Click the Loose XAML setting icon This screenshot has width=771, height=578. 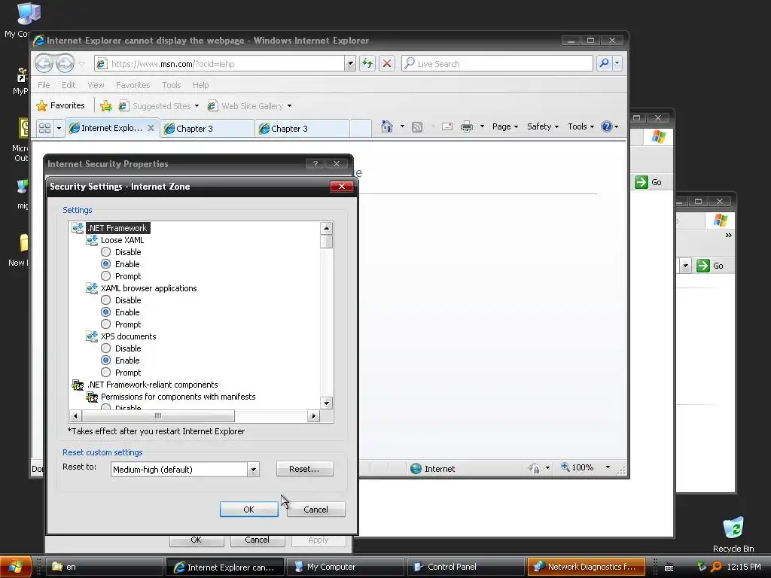pos(92,240)
